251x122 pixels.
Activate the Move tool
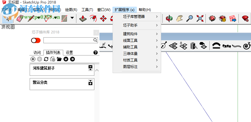tap(103, 18)
